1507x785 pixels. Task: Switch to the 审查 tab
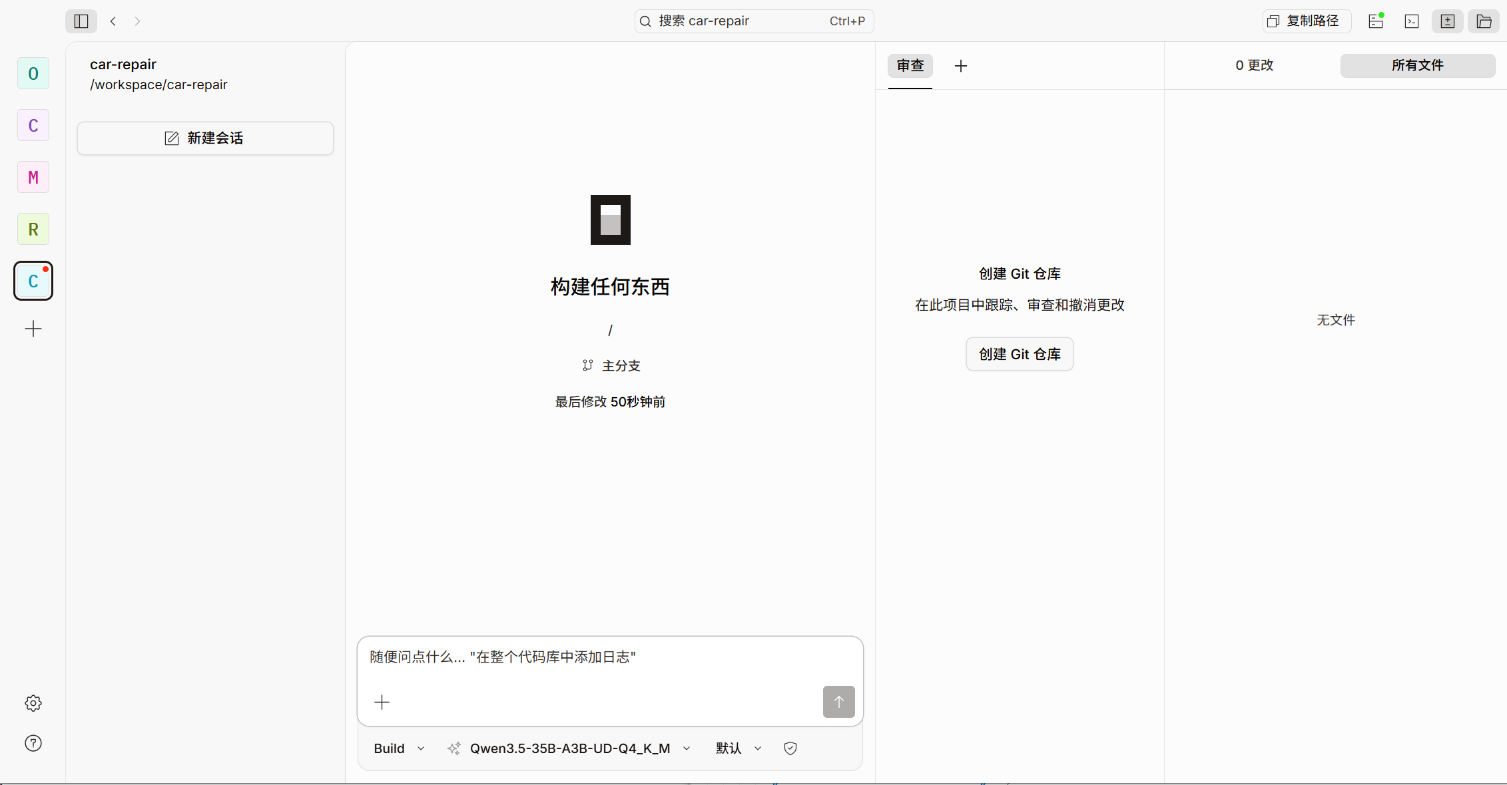tap(910, 66)
